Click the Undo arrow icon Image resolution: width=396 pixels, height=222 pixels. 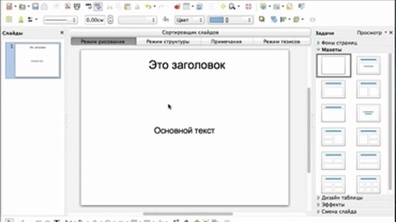pos(148,7)
